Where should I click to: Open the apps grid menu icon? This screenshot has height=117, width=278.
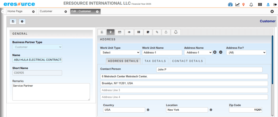click(x=260, y=4)
